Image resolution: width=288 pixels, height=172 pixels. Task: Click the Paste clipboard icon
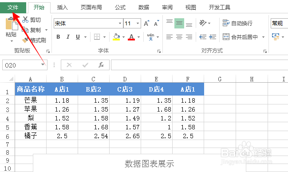click(12, 24)
